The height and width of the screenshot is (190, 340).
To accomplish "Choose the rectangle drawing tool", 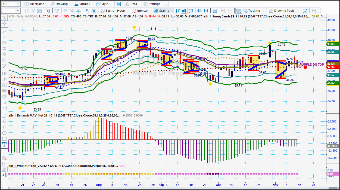I will pos(4,139).
